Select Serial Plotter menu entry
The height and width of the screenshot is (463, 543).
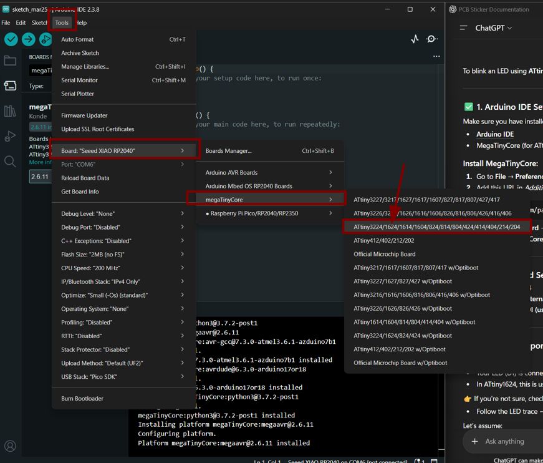click(x=123, y=94)
